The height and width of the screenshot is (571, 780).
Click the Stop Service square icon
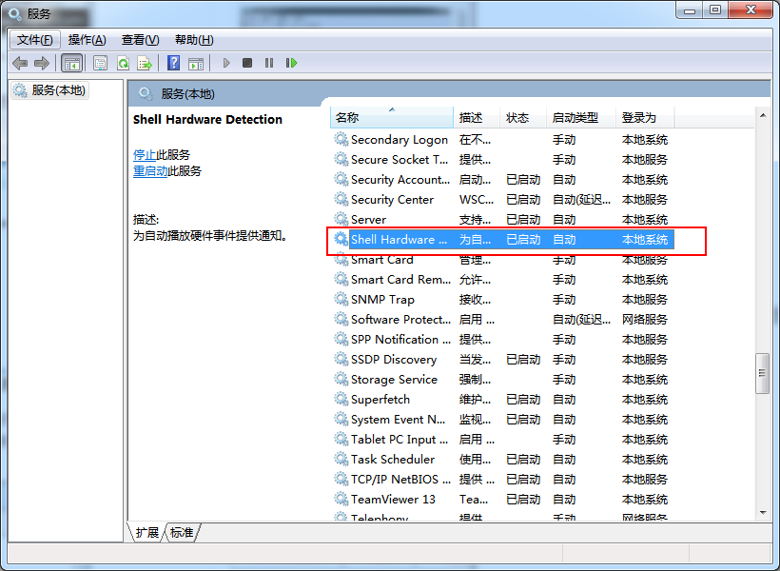click(x=247, y=63)
